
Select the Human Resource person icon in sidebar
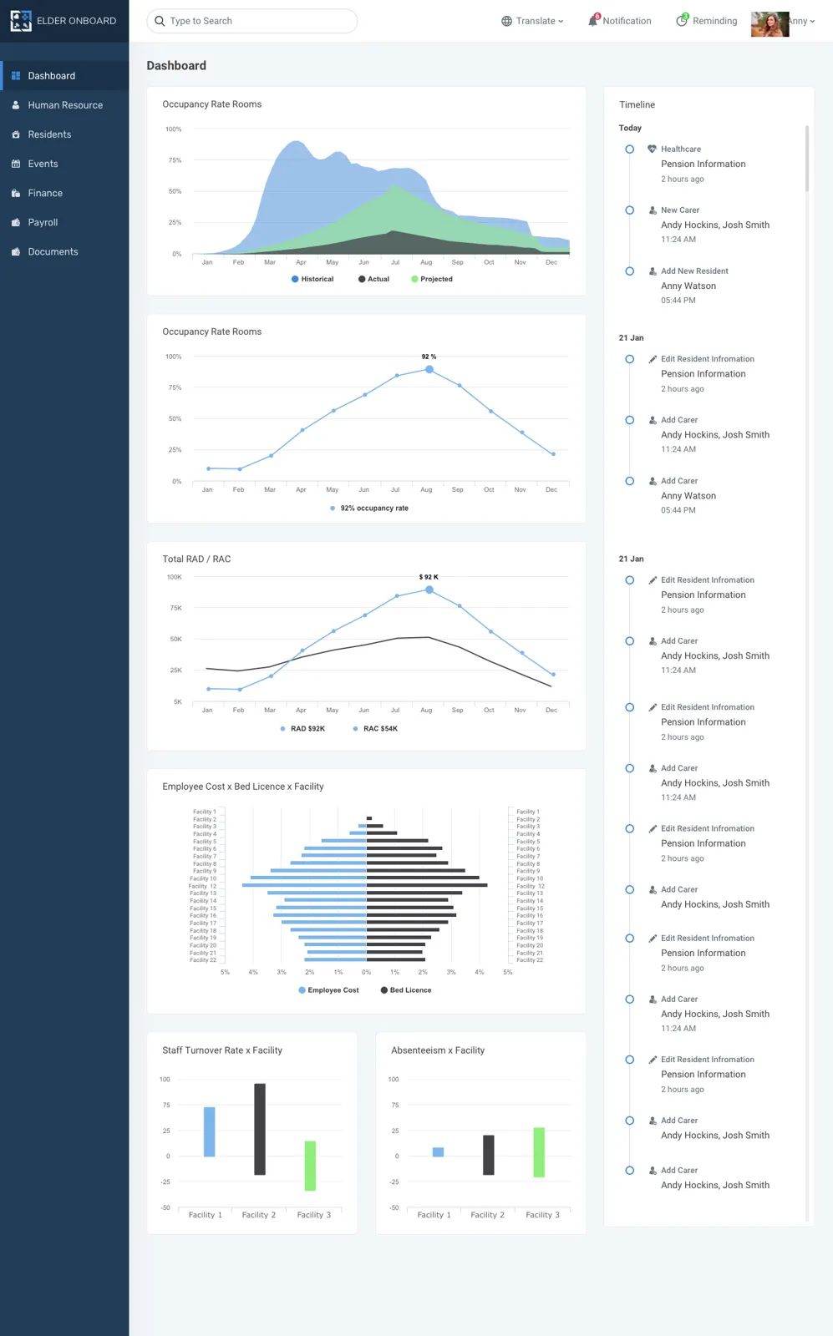click(x=16, y=105)
